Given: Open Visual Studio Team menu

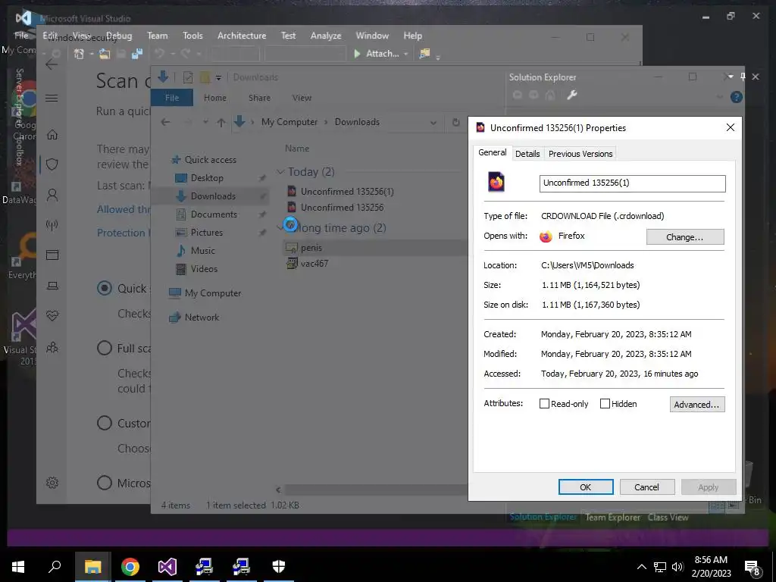Looking at the screenshot, I should pos(158,36).
